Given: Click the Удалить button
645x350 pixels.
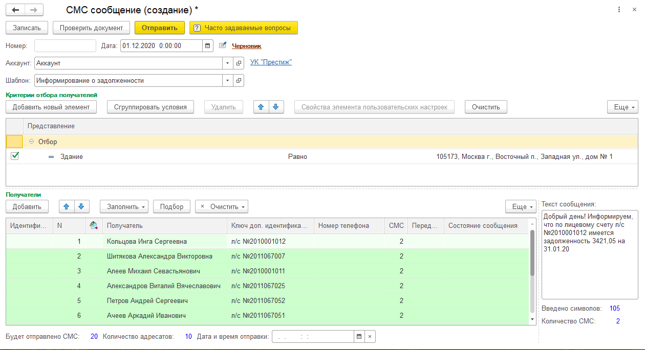Looking at the screenshot, I should [x=224, y=107].
